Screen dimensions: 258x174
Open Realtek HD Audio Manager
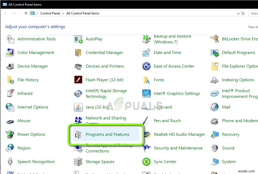179,134
